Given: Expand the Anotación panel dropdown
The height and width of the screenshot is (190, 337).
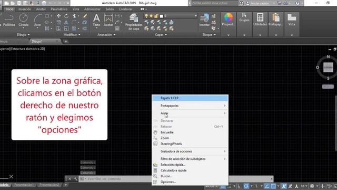Looking at the screenshot, I should [106, 35].
